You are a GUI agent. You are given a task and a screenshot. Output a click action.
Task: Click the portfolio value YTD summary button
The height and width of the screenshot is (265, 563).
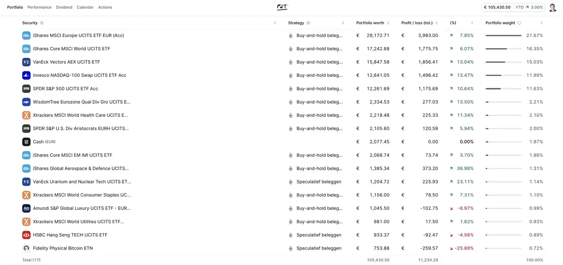click(x=513, y=8)
